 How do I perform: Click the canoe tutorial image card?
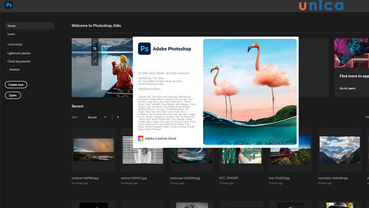coord(102,67)
